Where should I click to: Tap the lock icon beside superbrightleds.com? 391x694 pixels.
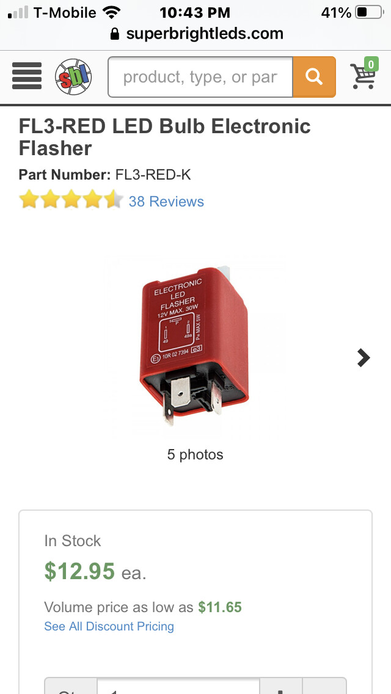115,34
